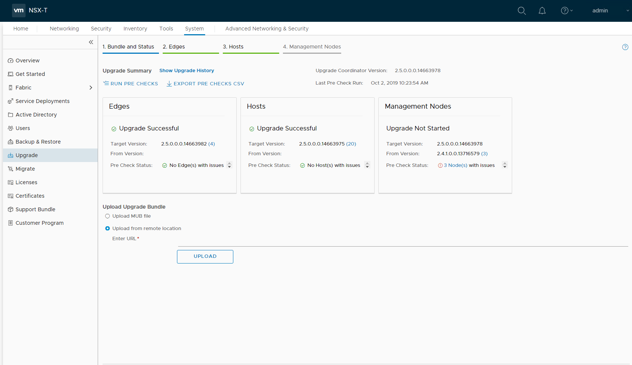The width and height of the screenshot is (632, 365).
Task: Click the Active Directory folder icon
Action: [x=11, y=115]
